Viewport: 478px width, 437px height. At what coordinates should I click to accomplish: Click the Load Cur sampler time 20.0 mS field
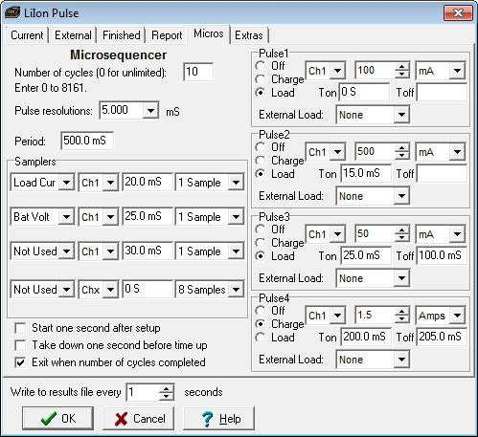pyautogui.click(x=148, y=183)
